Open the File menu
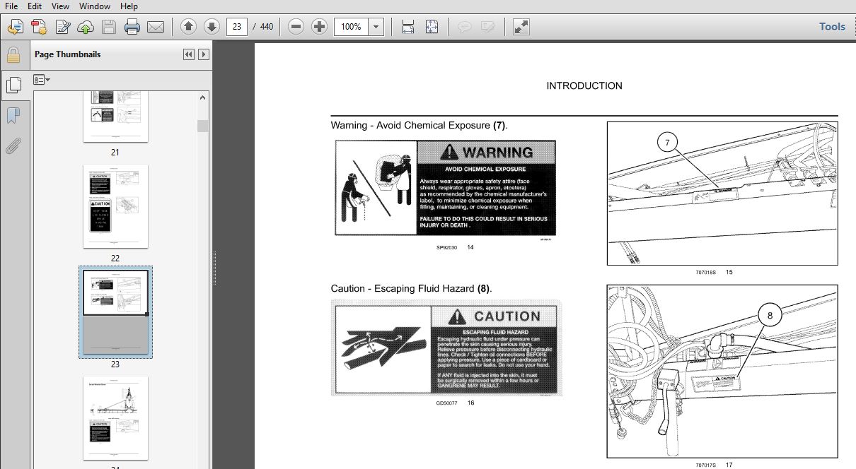The width and height of the screenshot is (856, 469). pos(11,6)
